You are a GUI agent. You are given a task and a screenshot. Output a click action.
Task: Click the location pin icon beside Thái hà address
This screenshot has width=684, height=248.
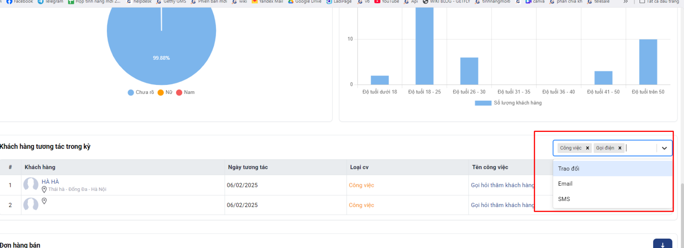(x=44, y=190)
